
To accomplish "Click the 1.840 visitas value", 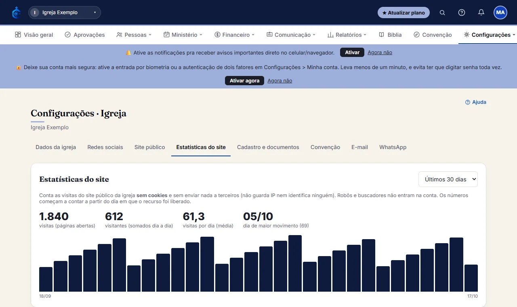I will point(54,217).
